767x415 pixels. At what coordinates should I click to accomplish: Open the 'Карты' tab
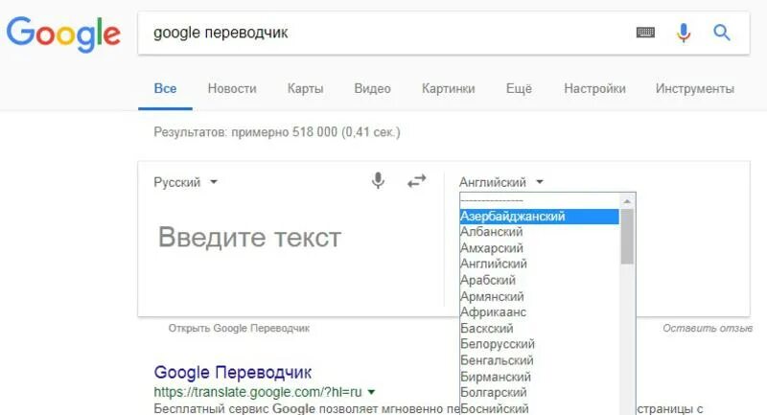pos(305,88)
